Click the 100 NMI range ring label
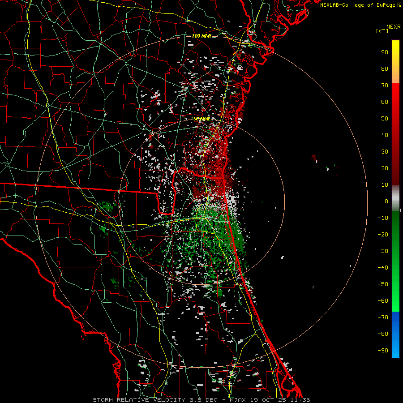Screen dimensions: 403x403 click(201, 36)
